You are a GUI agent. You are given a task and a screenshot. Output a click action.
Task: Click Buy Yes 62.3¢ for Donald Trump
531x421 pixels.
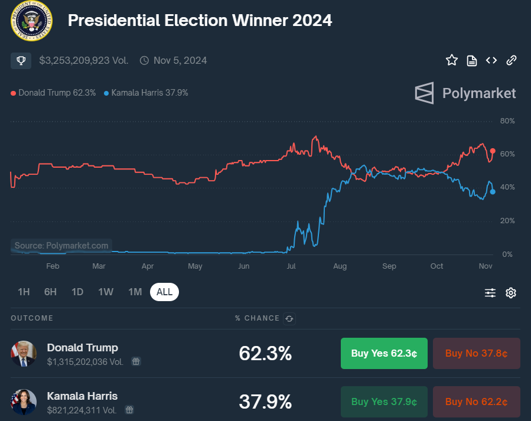(x=384, y=353)
